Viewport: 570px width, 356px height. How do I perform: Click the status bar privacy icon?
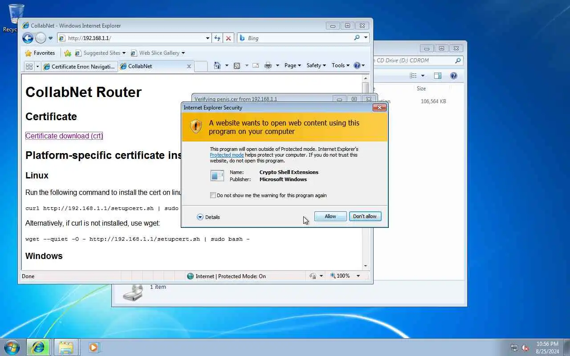(x=313, y=276)
